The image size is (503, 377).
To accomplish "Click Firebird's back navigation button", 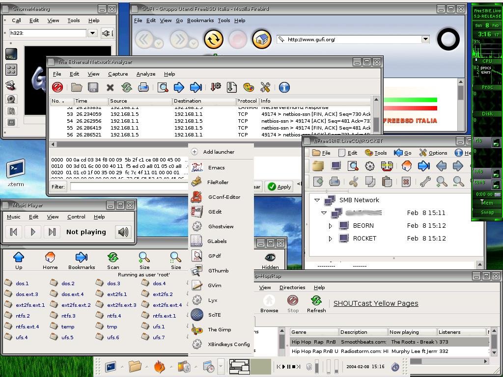I will (x=144, y=39).
